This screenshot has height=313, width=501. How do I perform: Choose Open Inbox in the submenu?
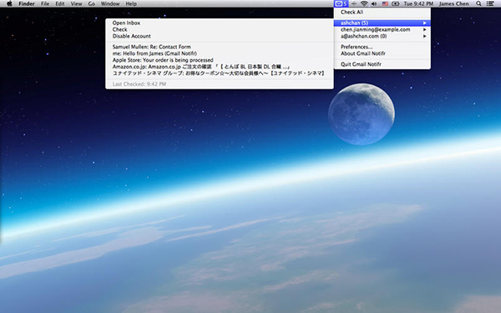pyautogui.click(x=220, y=23)
